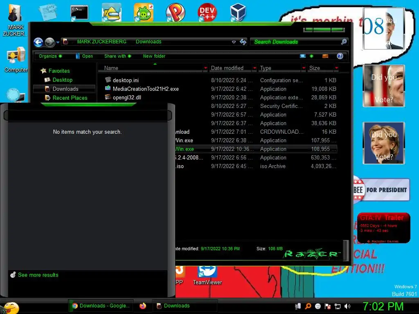Image resolution: width=419 pixels, height=314 pixels.
Task: Click See more results link
Action: click(38, 275)
